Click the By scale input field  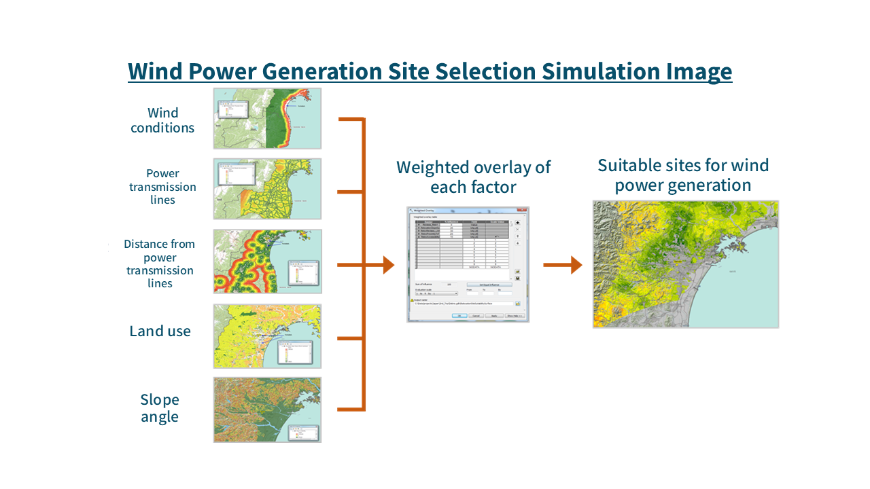[x=505, y=293]
